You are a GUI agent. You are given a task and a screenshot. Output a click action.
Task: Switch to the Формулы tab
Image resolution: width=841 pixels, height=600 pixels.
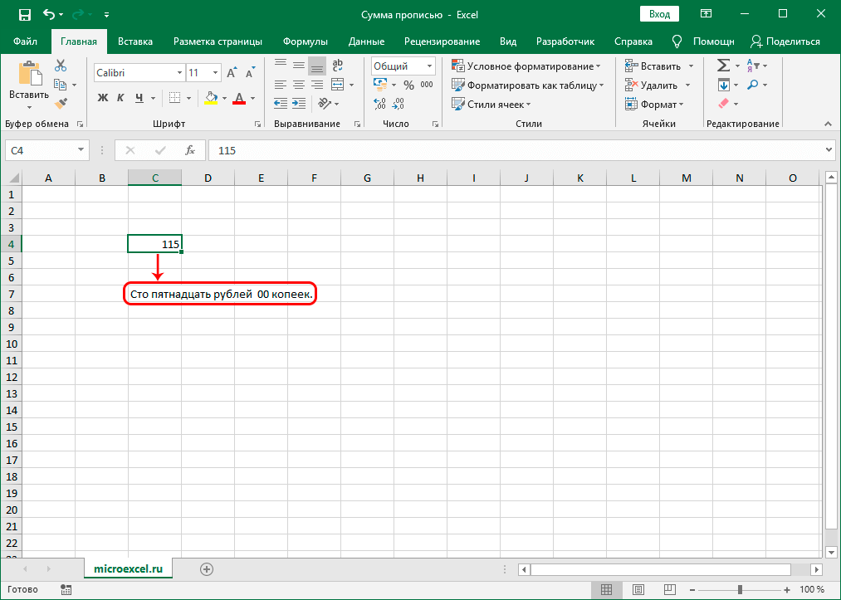306,41
